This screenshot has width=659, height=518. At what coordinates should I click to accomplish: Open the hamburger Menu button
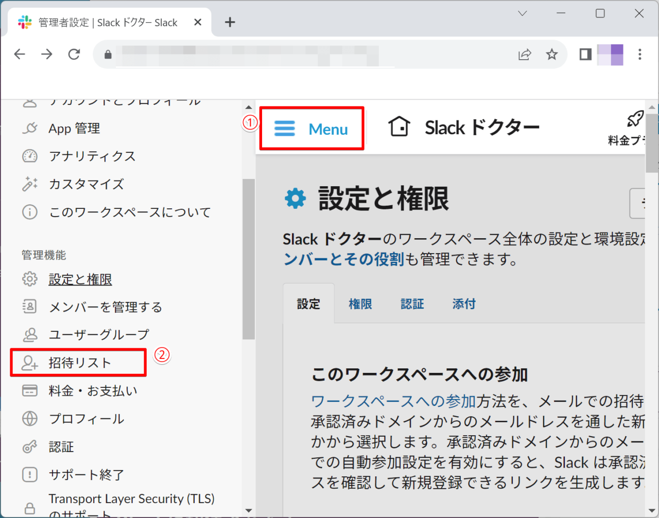click(x=311, y=129)
